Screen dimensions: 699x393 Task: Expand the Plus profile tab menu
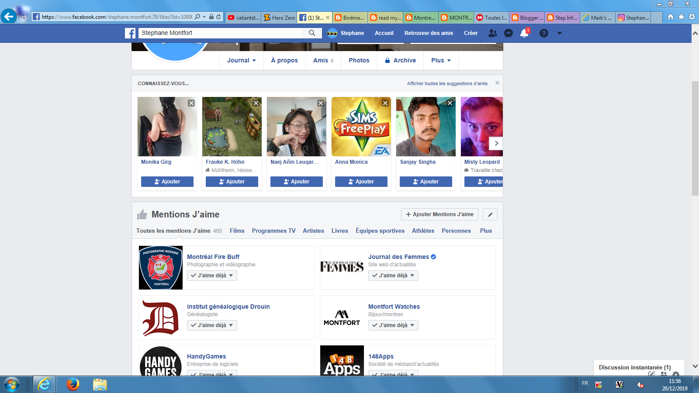[x=441, y=60]
